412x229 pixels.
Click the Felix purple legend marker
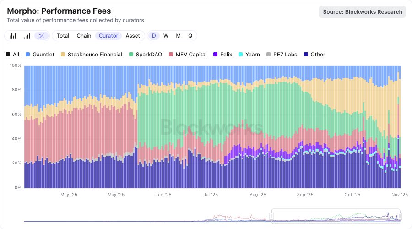coord(216,55)
